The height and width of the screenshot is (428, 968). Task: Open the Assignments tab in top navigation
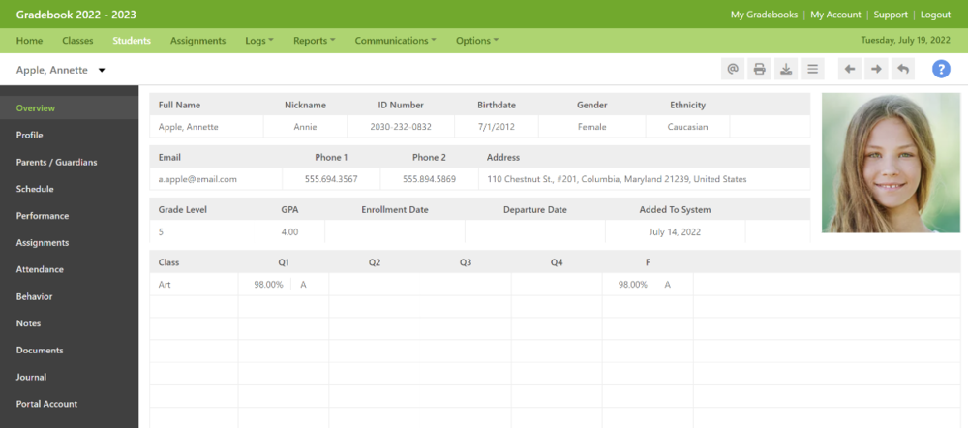click(198, 40)
